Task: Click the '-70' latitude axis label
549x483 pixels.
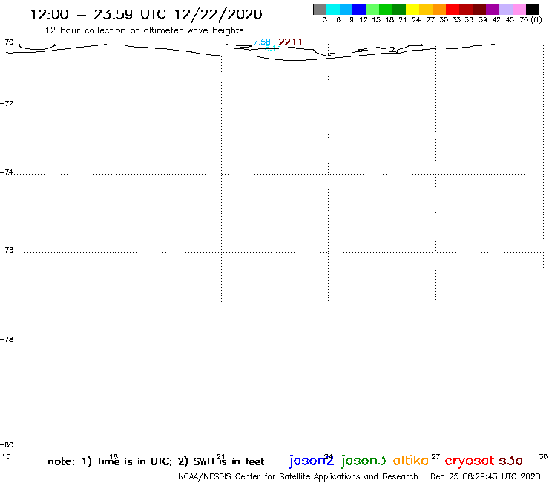Action: (x=7, y=42)
